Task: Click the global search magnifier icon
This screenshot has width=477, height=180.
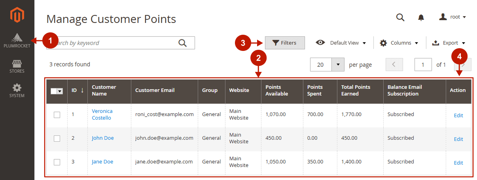Action: point(400,17)
